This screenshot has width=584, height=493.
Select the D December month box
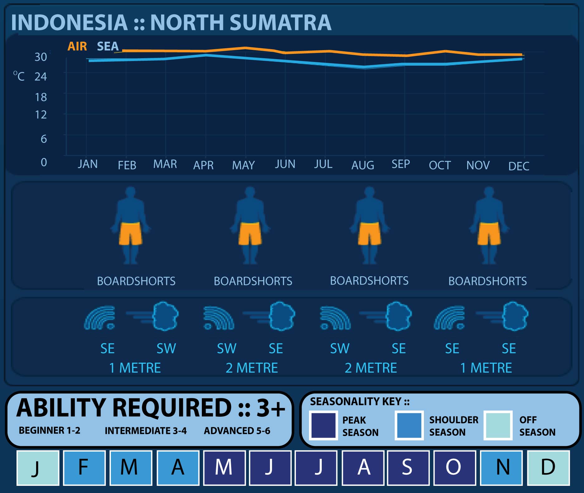(548, 468)
